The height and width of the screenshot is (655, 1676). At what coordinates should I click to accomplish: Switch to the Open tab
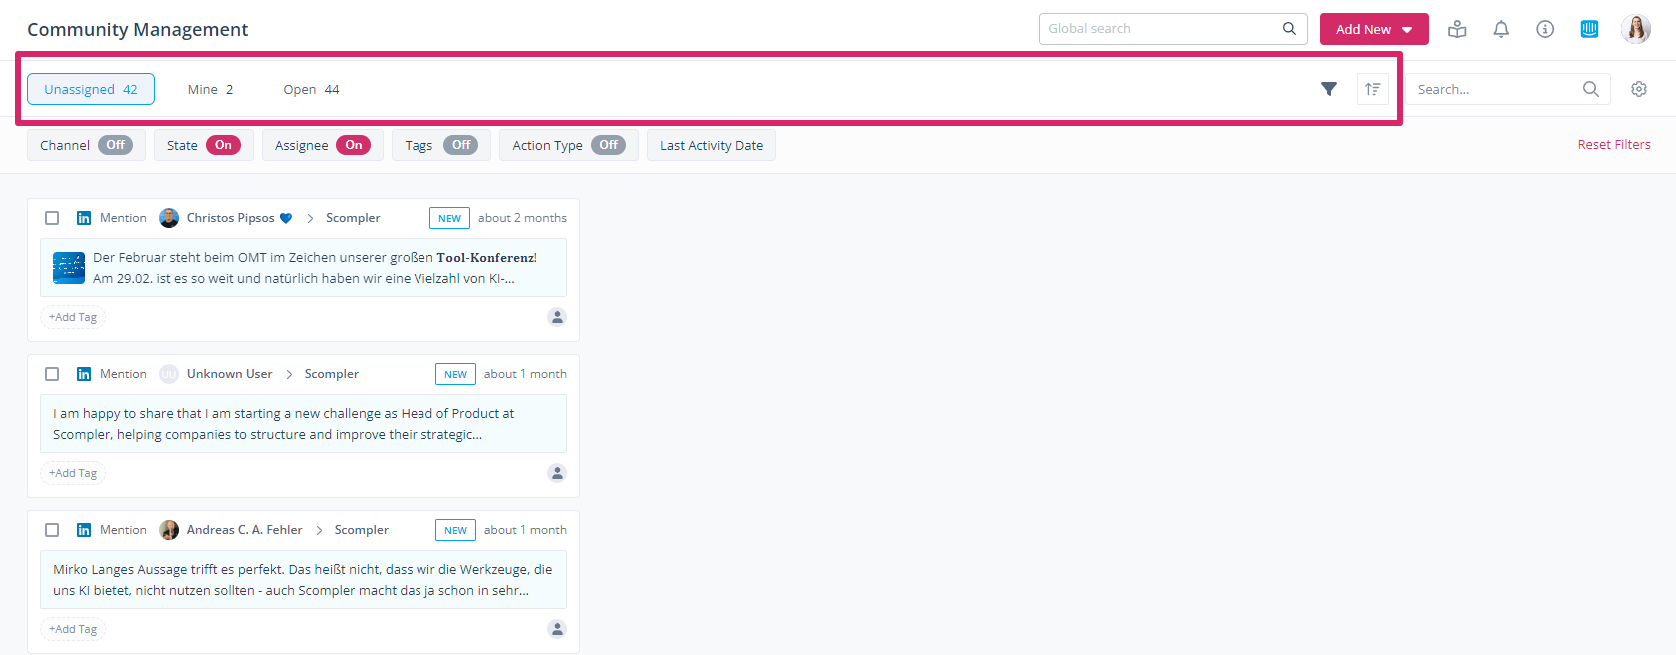[x=311, y=89]
